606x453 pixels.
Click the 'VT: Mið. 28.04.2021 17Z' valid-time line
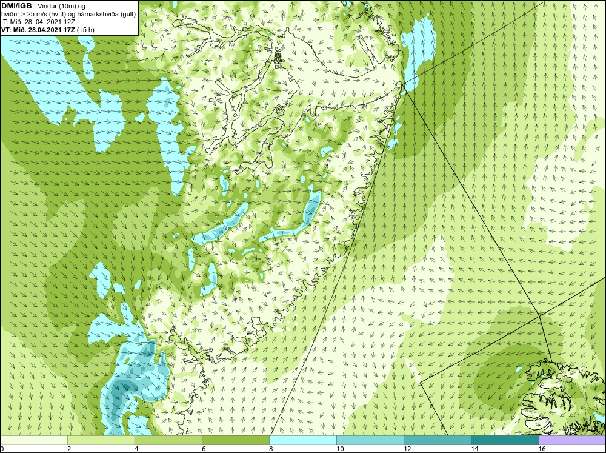[x=38, y=29]
